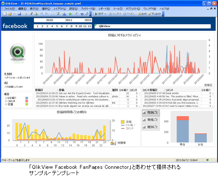
Task: Select the 合算 radio option
Action: pos(6,104)
